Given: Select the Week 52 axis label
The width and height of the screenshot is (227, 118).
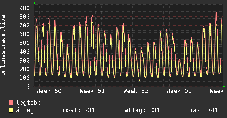Looking at the screenshot, I should [x=136, y=91].
